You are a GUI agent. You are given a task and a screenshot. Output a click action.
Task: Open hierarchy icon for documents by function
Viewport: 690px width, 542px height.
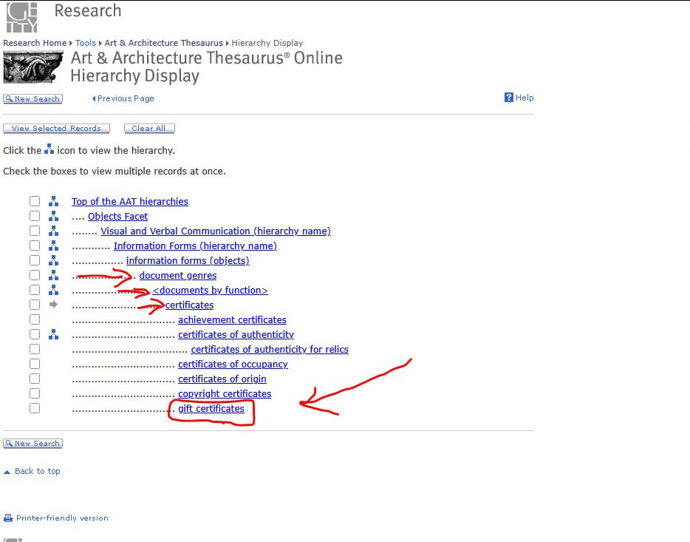tap(53, 290)
